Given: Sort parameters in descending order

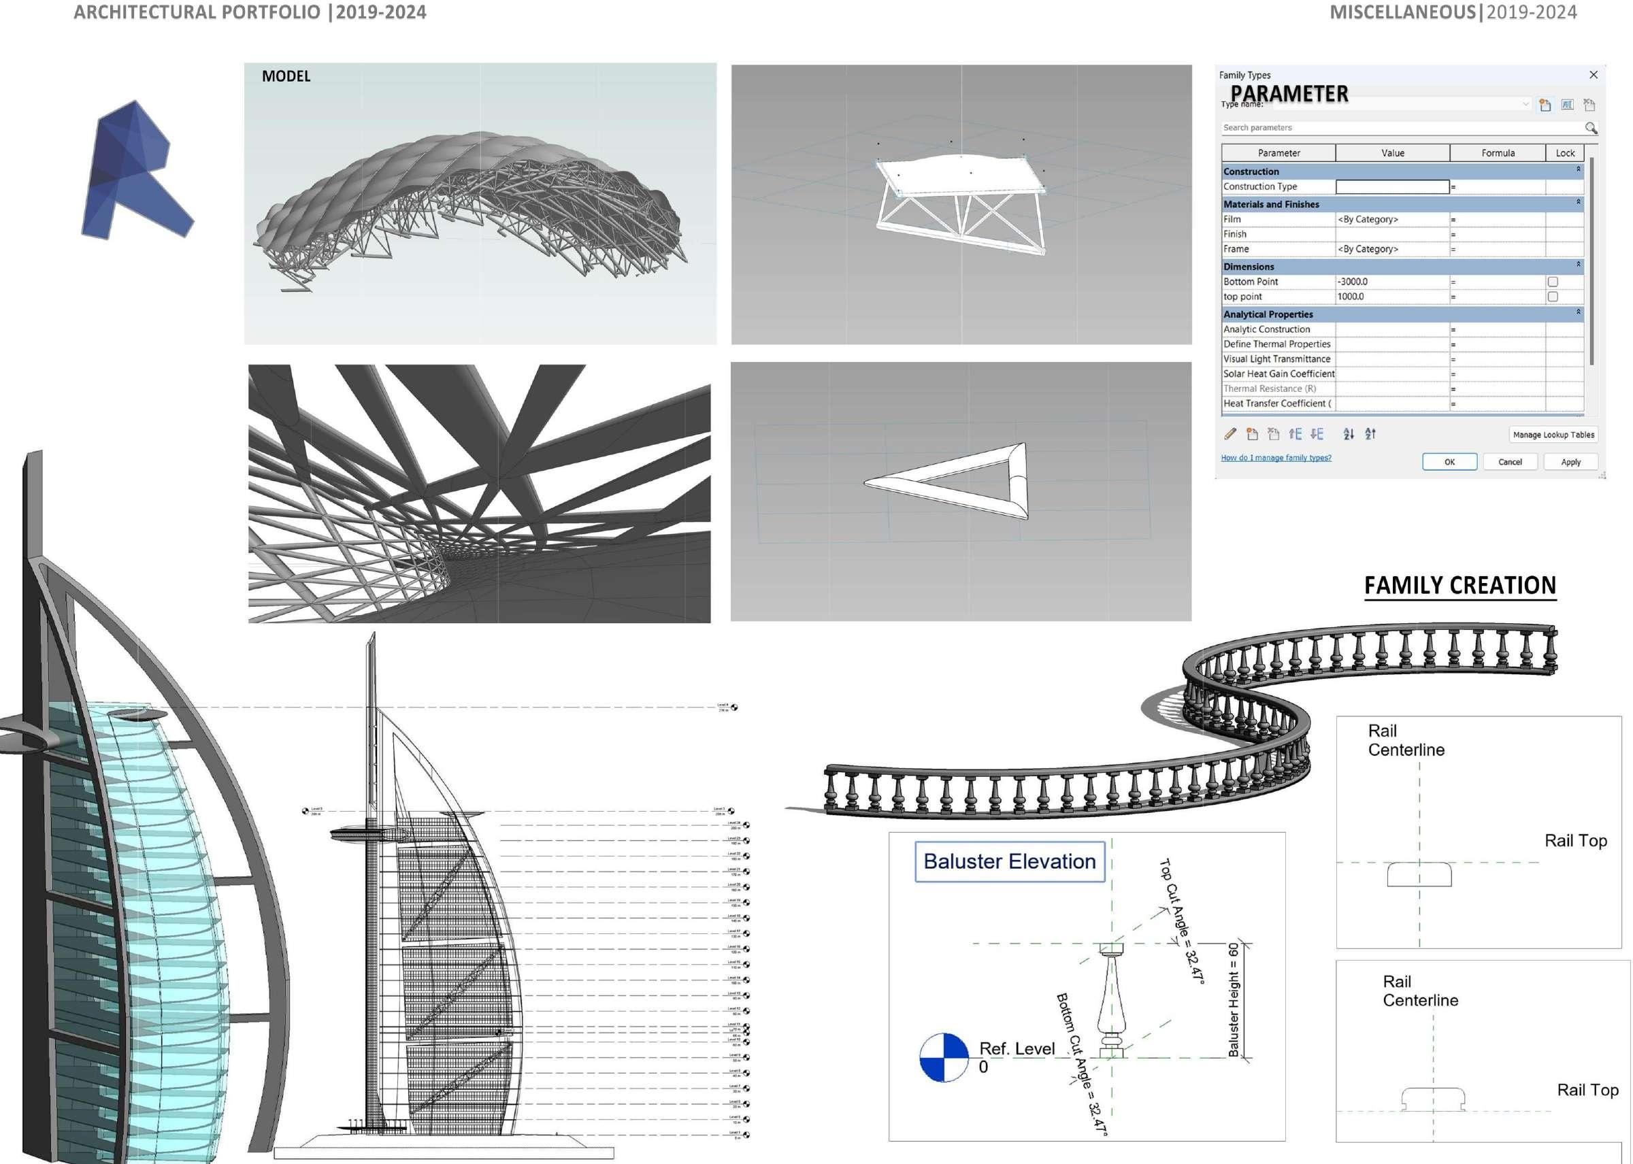Looking at the screenshot, I should (x=1370, y=433).
